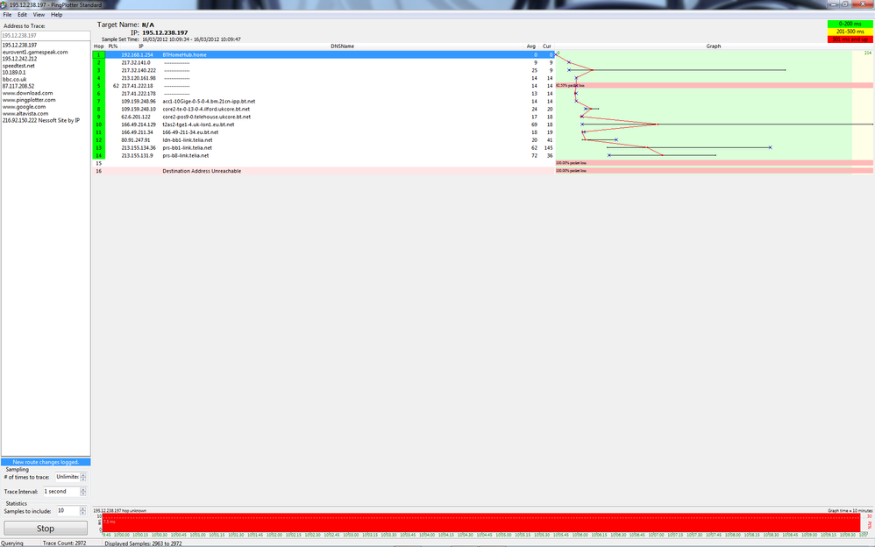The image size is (875, 547).
Task: Select hop 1 row BTHomeHub.home
Action: point(324,54)
